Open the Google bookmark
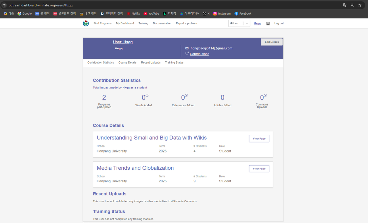This screenshot has height=223, width=368. [x=25, y=13]
